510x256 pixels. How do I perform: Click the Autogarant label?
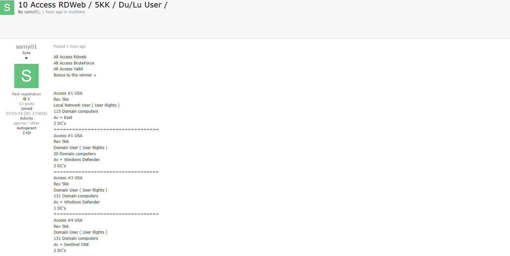click(x=27, y=128)
